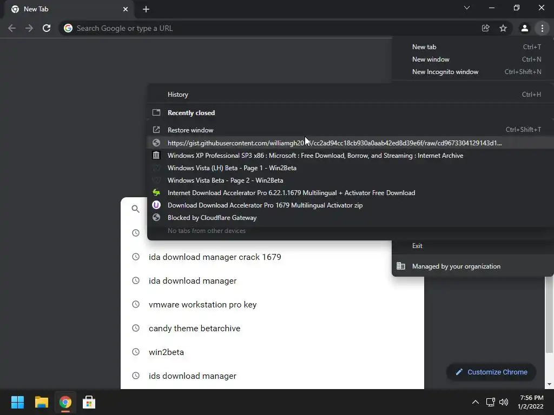Click the volume speaker tray icon
The height and width of the screenshot is (415, 554).
tap(504, 402)
